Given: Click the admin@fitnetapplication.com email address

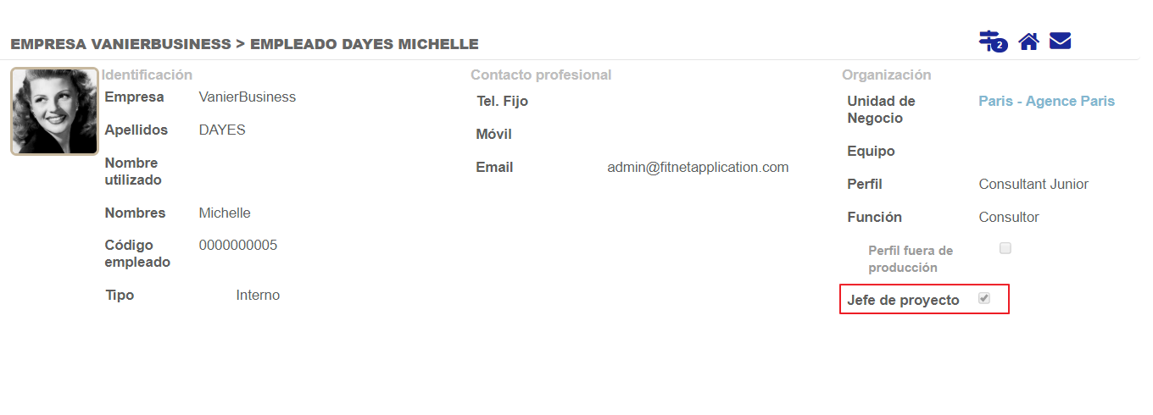Looking at the screenshot, I should (x=698, y=167).
